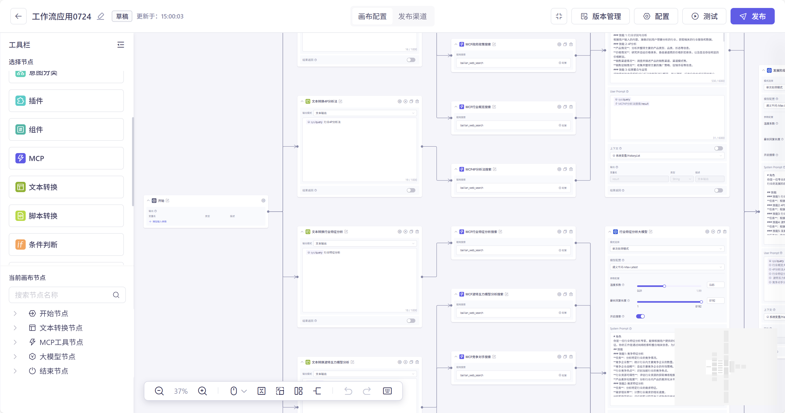Image resolution: width=785 pixels, height=413 pixels.
Task: Click the collapse toolbar icon beside 工具栏
Action: coord(121,45)
